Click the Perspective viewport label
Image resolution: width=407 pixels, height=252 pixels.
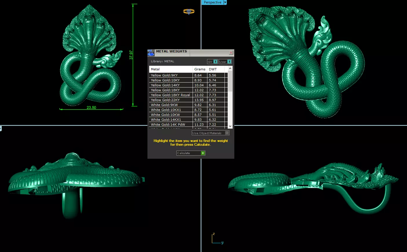212,2
